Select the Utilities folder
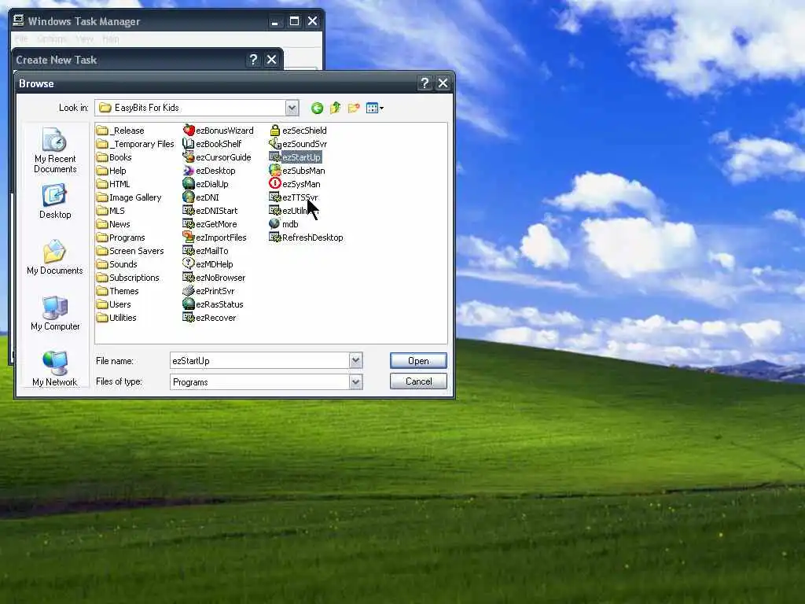Viewport: 805px width, 604px height. 116,318
